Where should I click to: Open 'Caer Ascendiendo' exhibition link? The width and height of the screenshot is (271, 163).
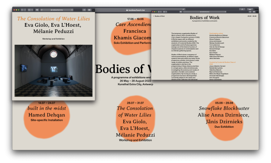[133, 24]
